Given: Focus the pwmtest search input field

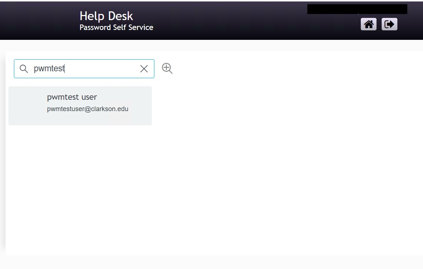Looking at the screenshot, I should click(x=84, y=69).
